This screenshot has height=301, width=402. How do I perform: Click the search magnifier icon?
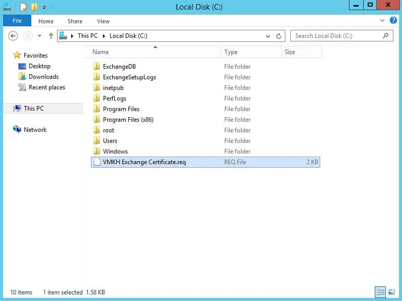[386, 36]
